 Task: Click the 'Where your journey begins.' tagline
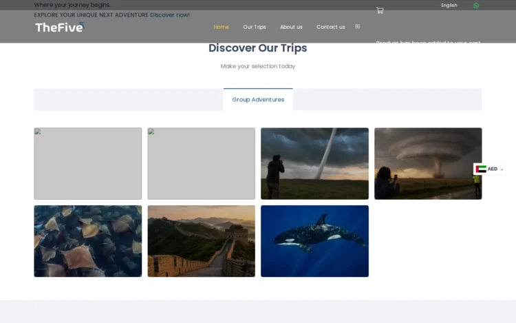[72, 5]
